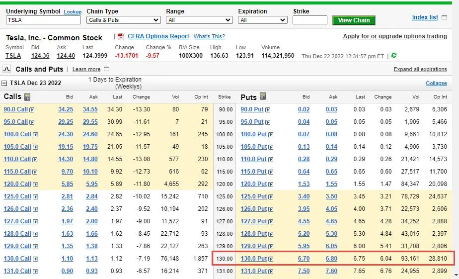This screenshot has height=279, width=459.
Task: Click arrow icon next to 125.0 Call
Action: (35, 197)
